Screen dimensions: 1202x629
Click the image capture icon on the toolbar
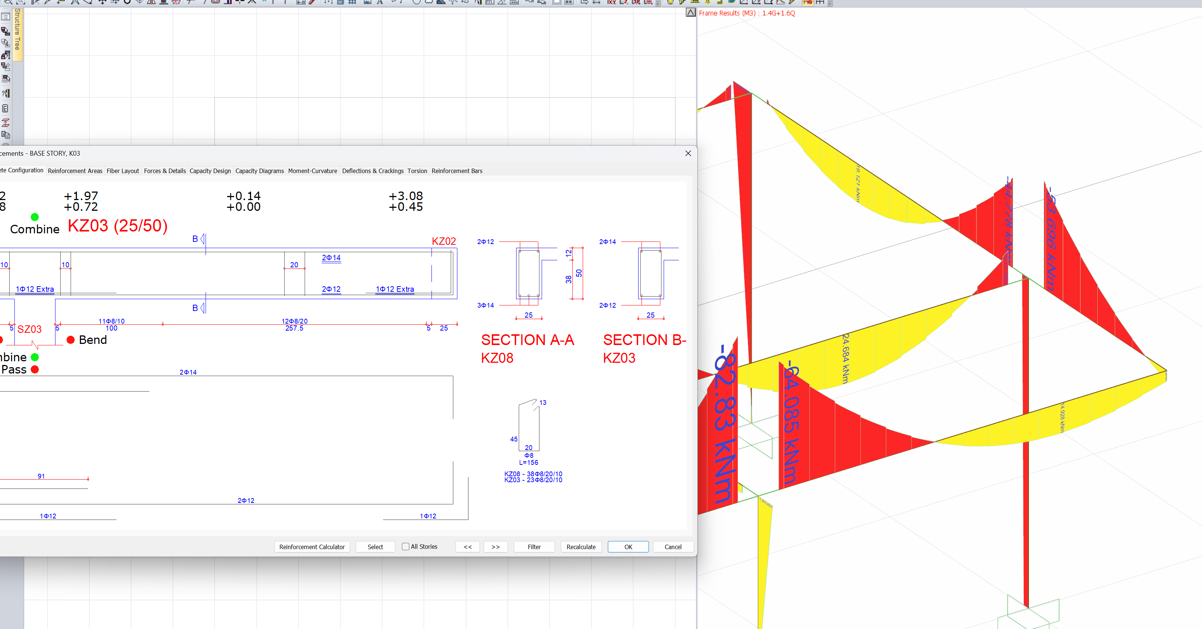pos(367,2)
